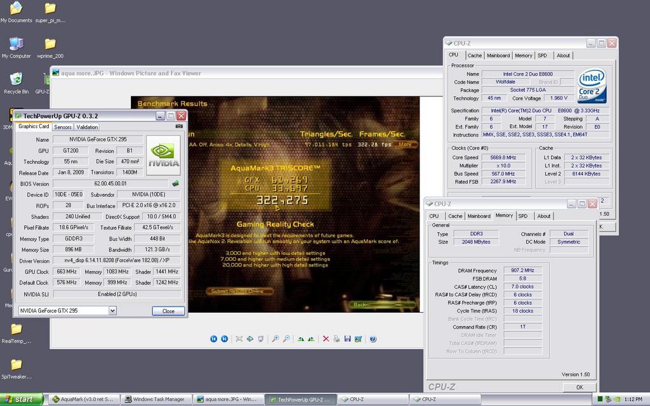Click the Picture Viewer image thumbnail

(275, 204)
